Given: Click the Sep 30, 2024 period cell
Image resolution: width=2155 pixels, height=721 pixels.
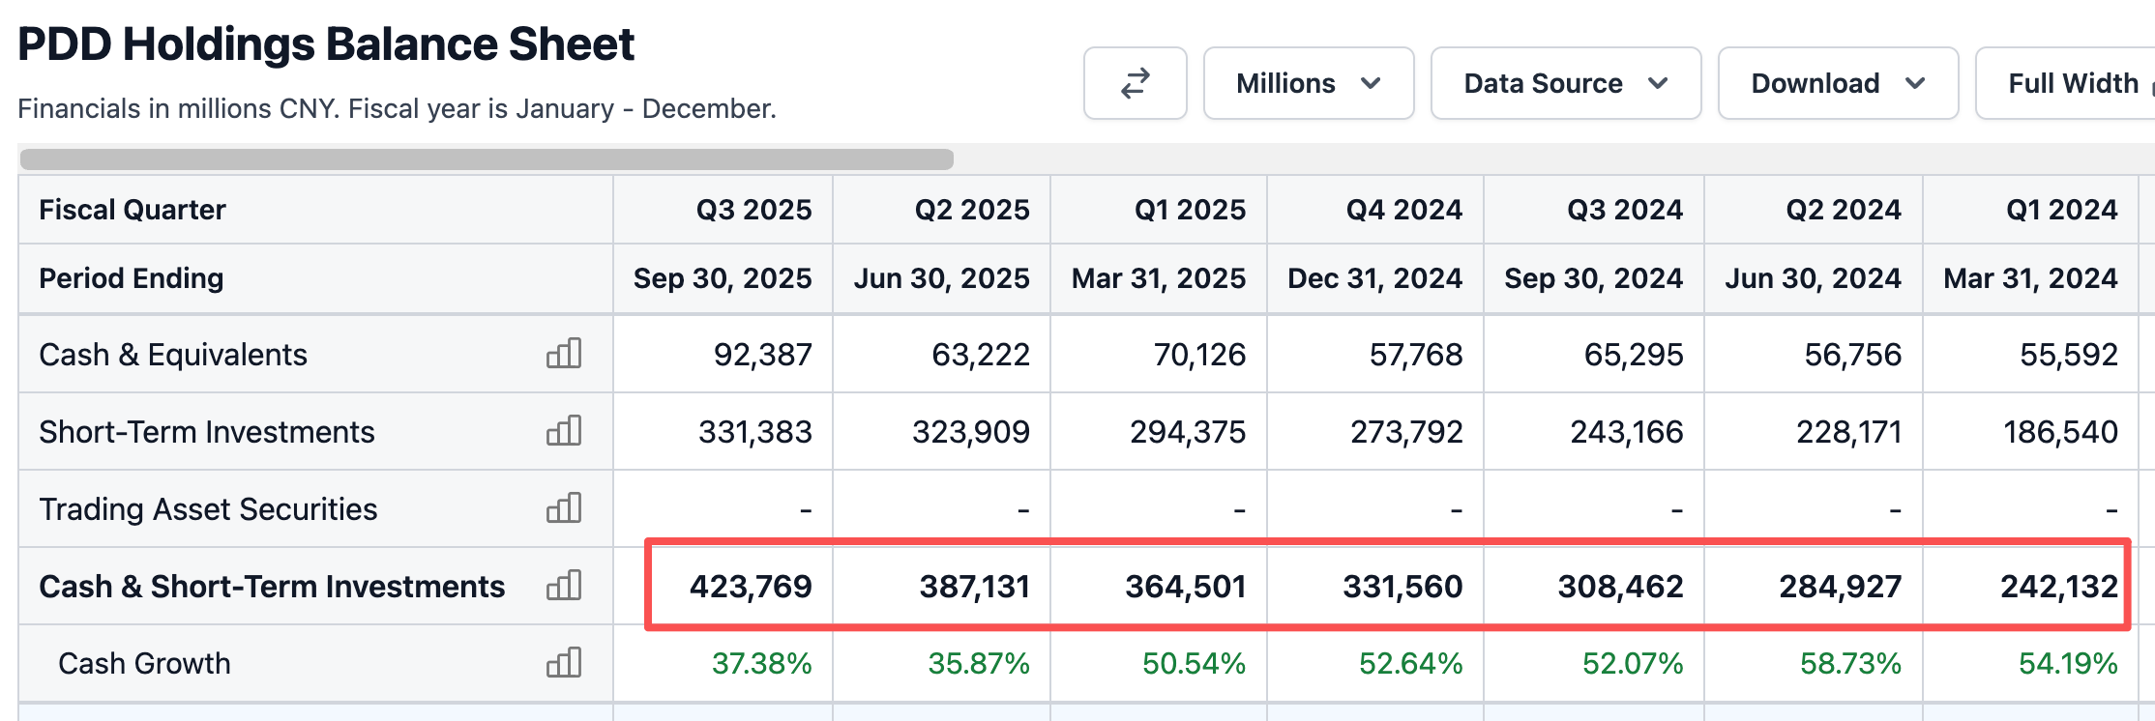Looking at the screenshot, I should click(1593, 278).
